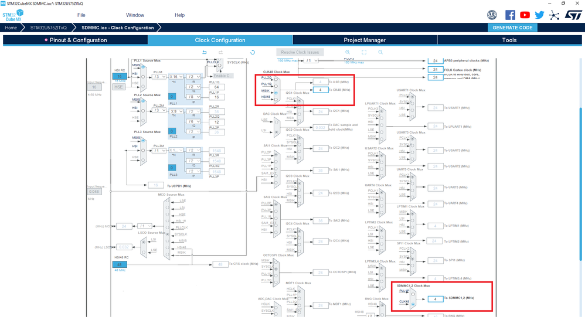Click the To CK48 (MHz) value field
Image resolution: width=585 pixels, height=320 pixels.
pyautogui.click(x=320, y=90)
